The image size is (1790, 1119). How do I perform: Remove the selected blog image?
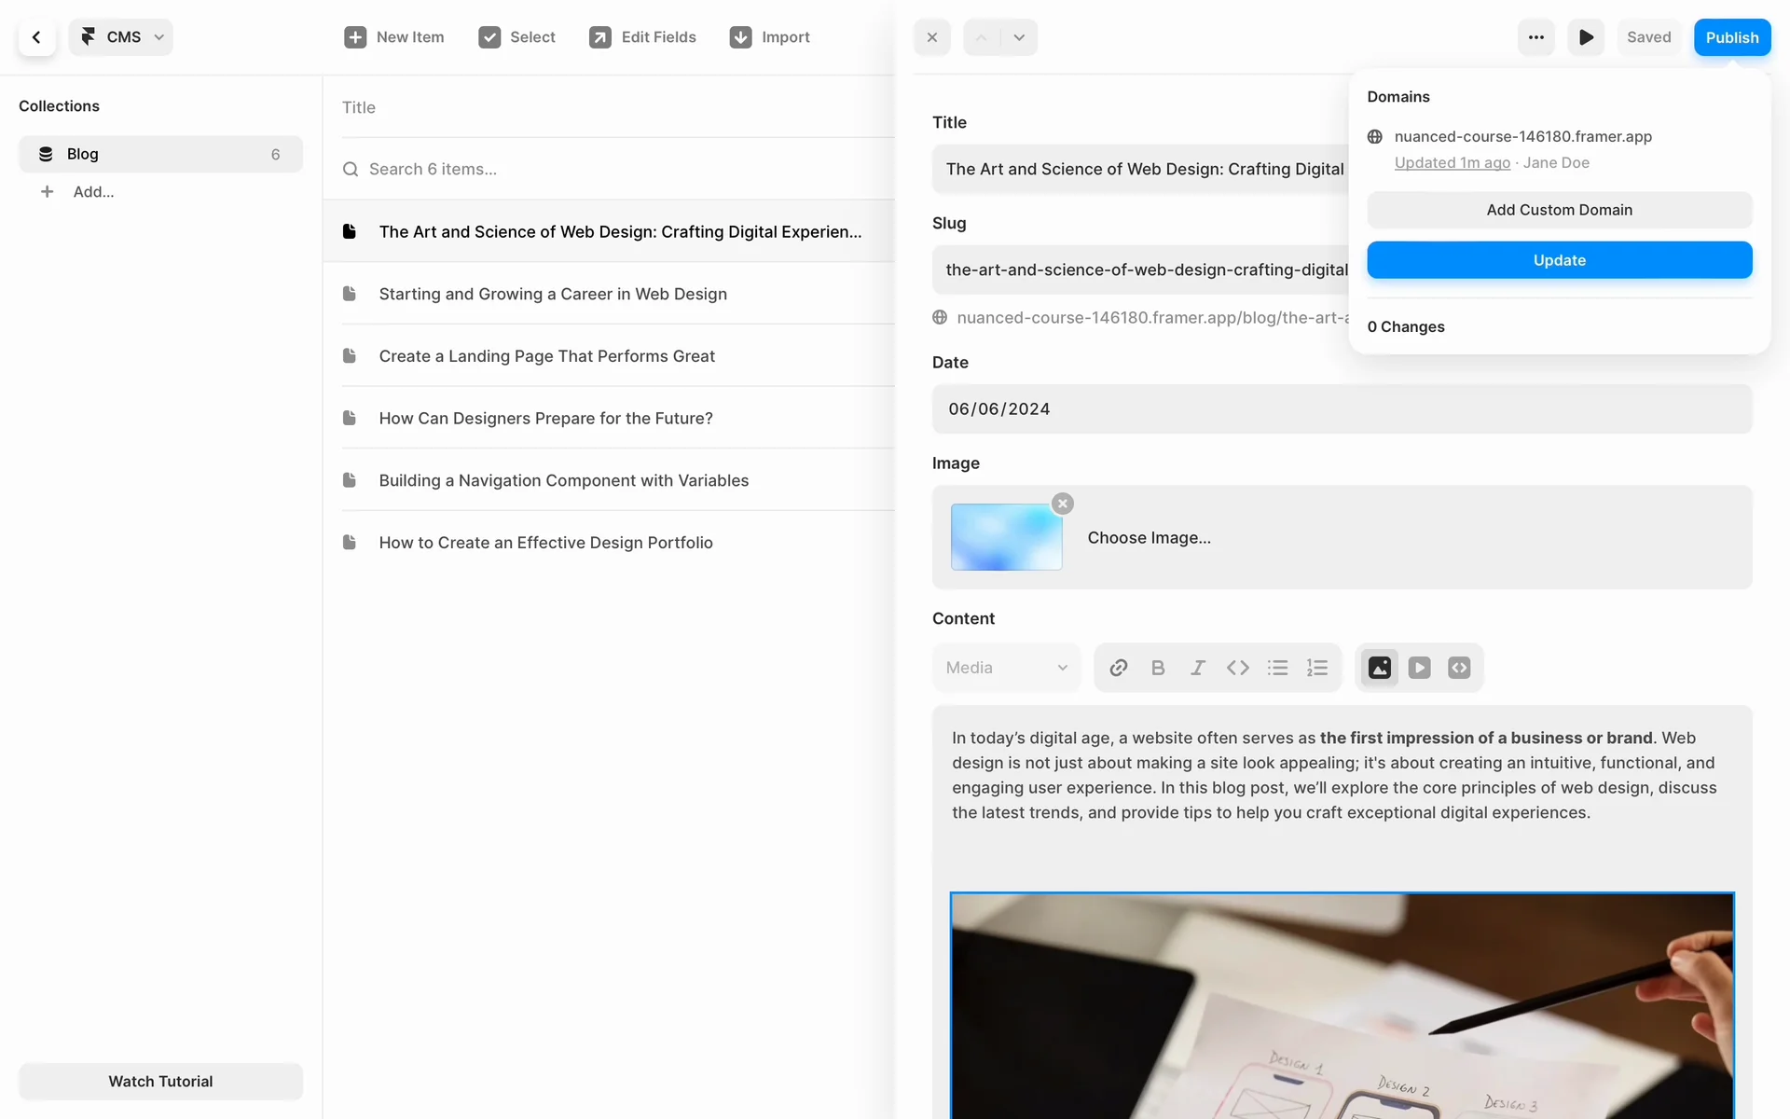1063,504
